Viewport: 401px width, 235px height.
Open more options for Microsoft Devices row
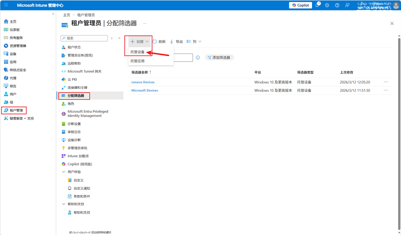tap(386, 90)
